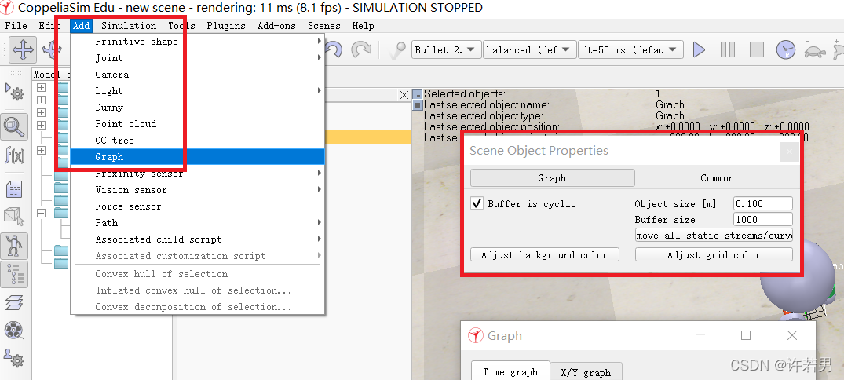
Task: Collapse the expanded folder with minus box
Action: point(42,213)
